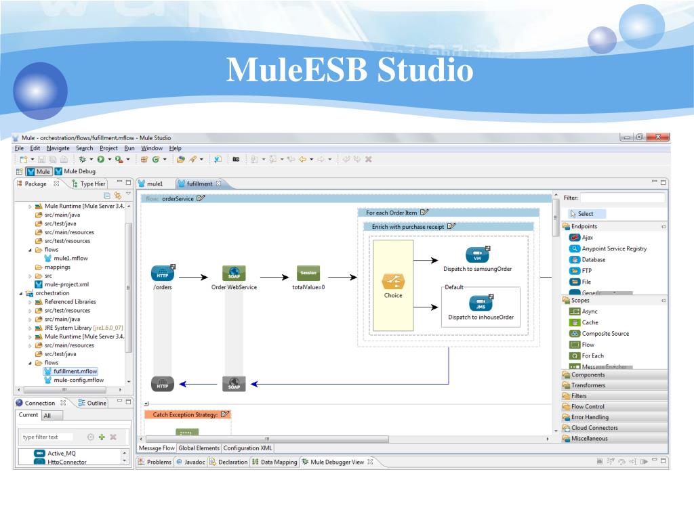Select fufillment.mflow in the tree
This screenshot has height=520, width=694.
click(x=70, y=371)
